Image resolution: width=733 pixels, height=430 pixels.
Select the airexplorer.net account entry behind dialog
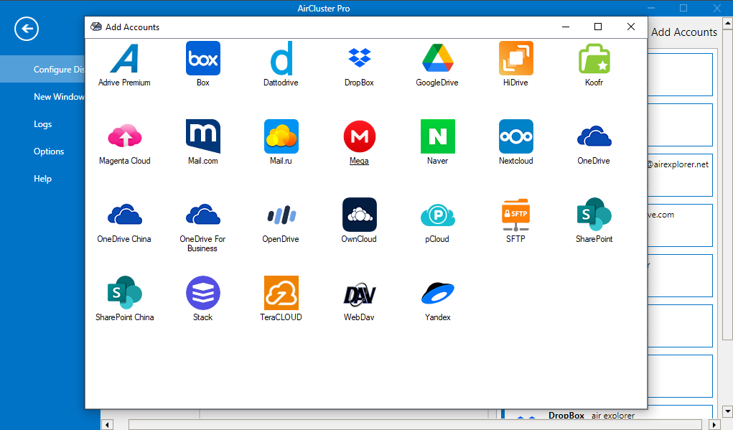[x=680, y=175]
